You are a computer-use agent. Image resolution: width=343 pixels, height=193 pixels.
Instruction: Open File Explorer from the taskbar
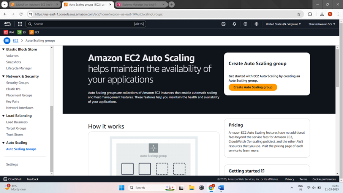click(x=191, y=188)
